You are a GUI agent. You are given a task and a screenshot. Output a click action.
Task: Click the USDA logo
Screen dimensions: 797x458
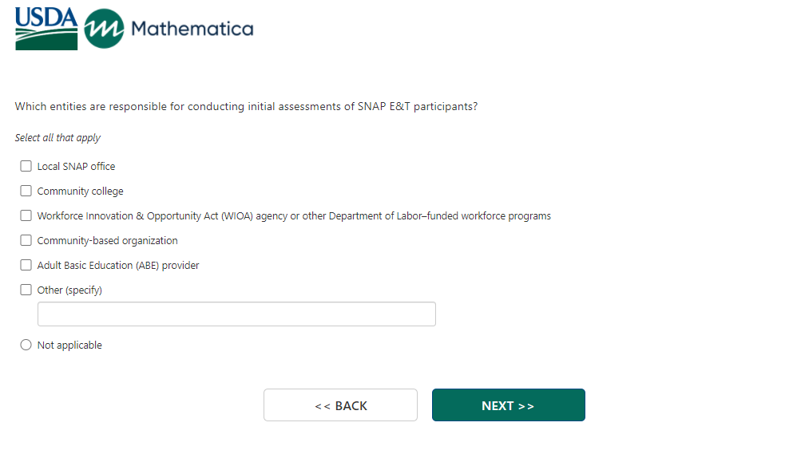[x=46, y=29]
